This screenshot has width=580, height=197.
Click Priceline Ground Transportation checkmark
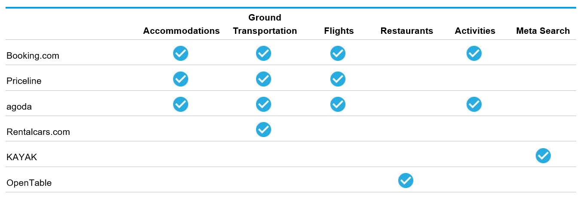(x=263, y=79)
